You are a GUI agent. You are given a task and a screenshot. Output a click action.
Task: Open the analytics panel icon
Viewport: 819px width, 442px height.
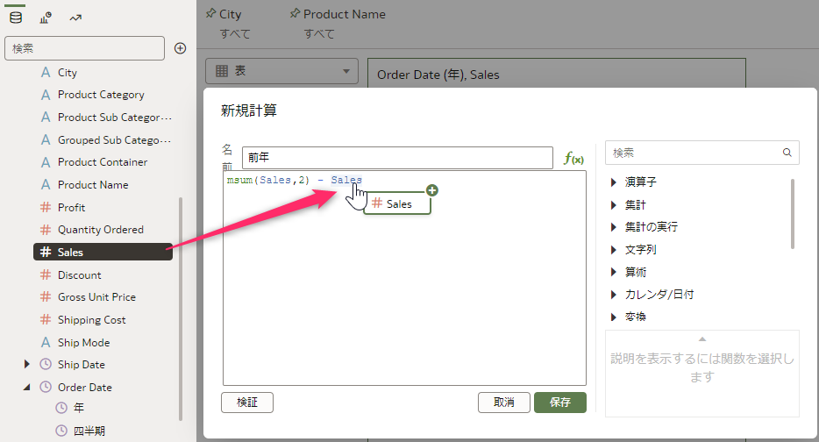pyautogui.click(x=75, y=18)
